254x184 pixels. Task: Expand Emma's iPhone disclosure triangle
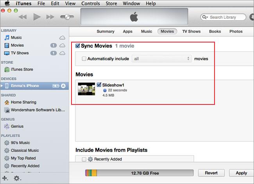coord(2,86)
